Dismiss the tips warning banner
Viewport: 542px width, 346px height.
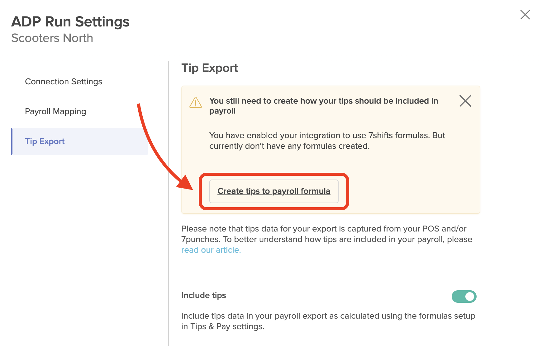(x=465, y=101)
